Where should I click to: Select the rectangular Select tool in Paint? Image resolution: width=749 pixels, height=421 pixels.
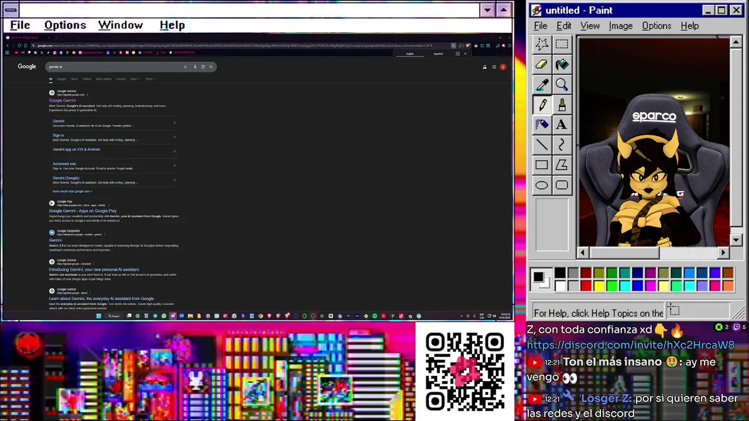coord(562,44)
